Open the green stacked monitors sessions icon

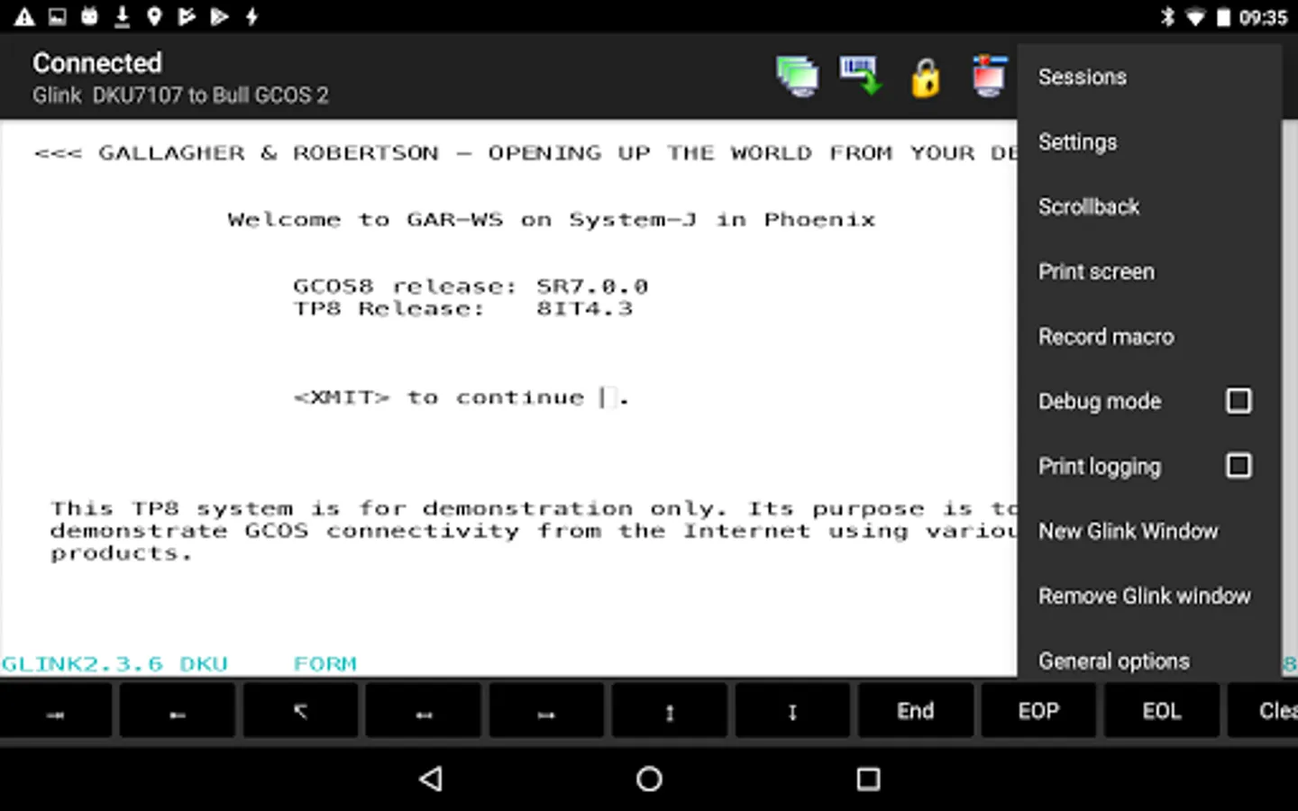tap(797, 77)
